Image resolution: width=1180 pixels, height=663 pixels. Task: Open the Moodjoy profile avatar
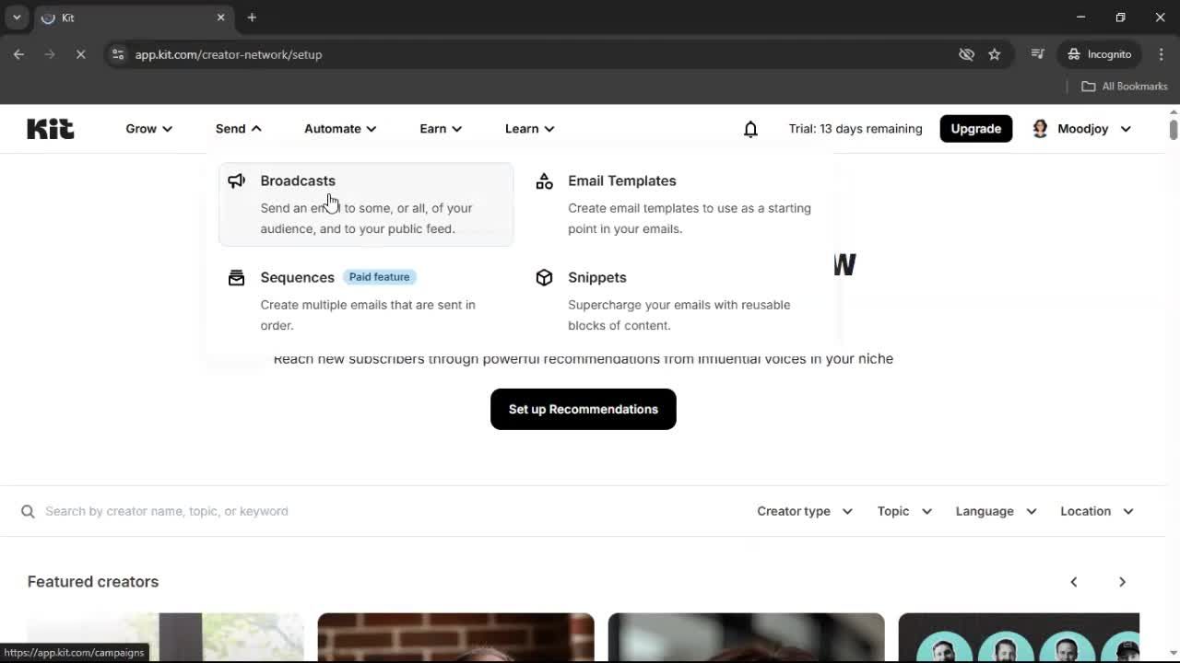pos(1040,128)
